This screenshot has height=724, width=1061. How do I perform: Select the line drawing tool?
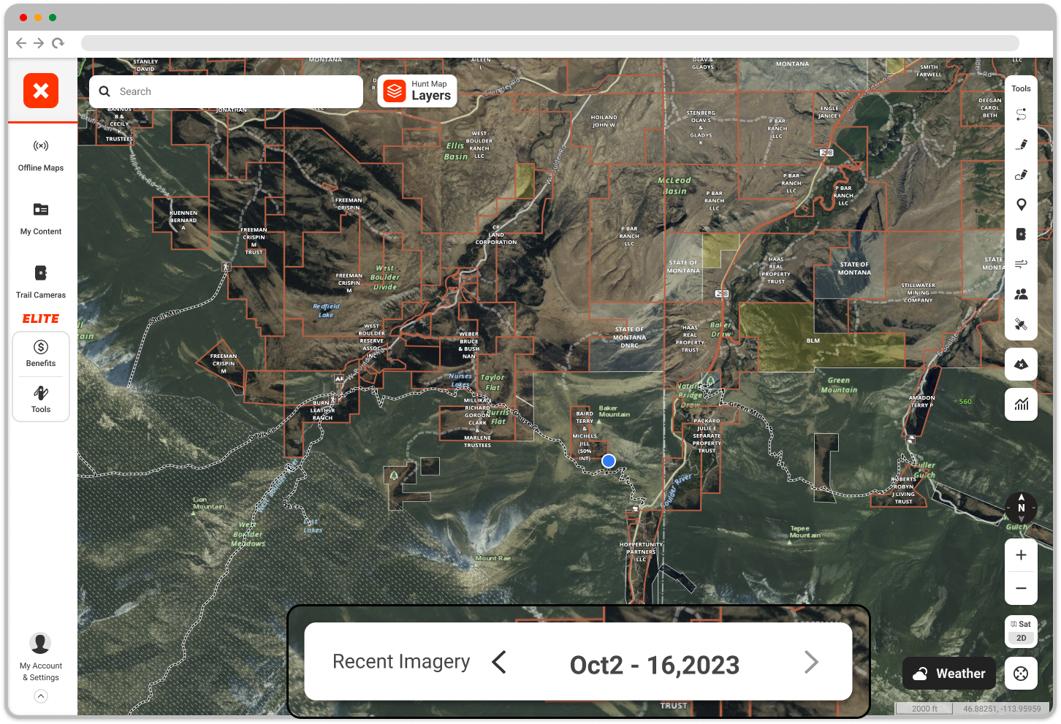pos(1021,145)
